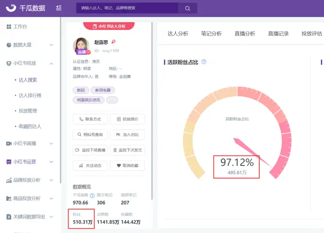The image size is (324, 233).
Task: Expand more tags with the ellipsis pill
Action: pos(112,100)
